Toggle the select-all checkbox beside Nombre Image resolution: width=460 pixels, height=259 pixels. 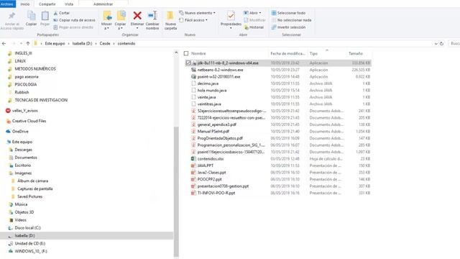(186, 53)
